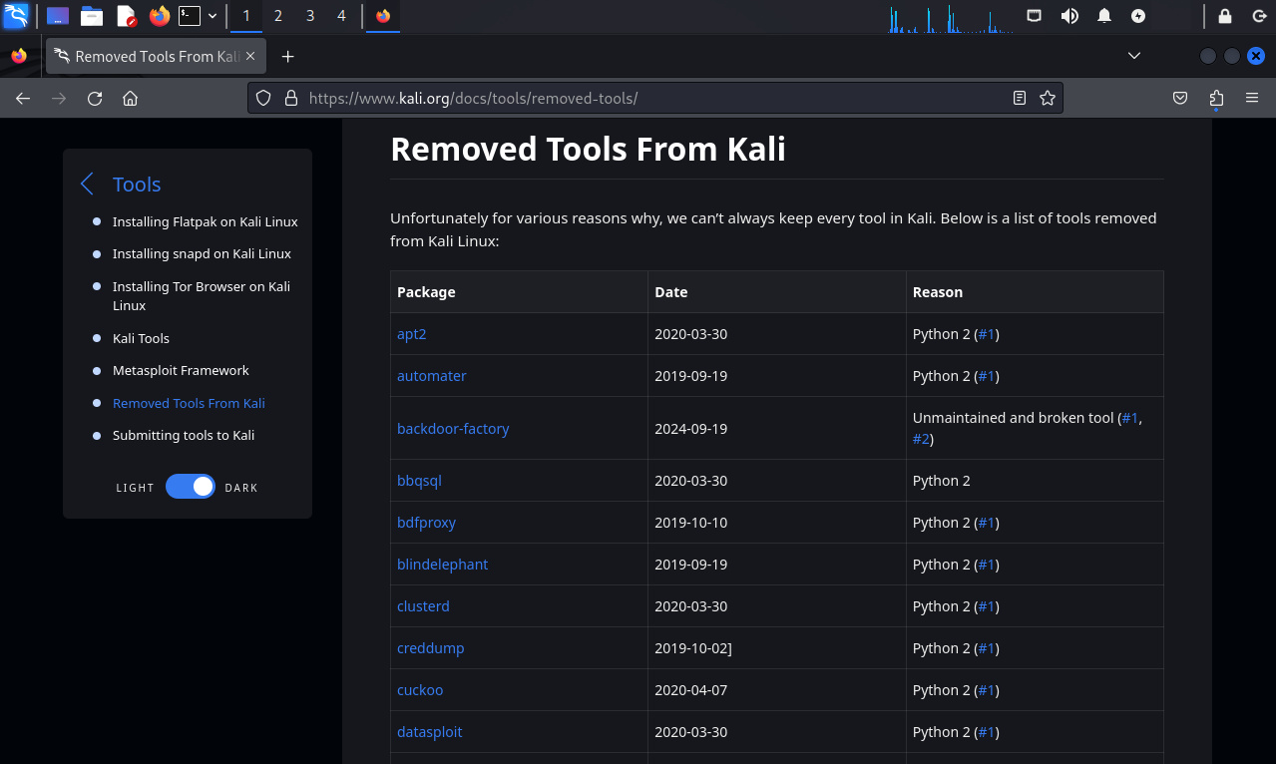The image size is (1276, 764).
Task: Open the list all tabs dropdown chevron
Action: coord(1134,56)
